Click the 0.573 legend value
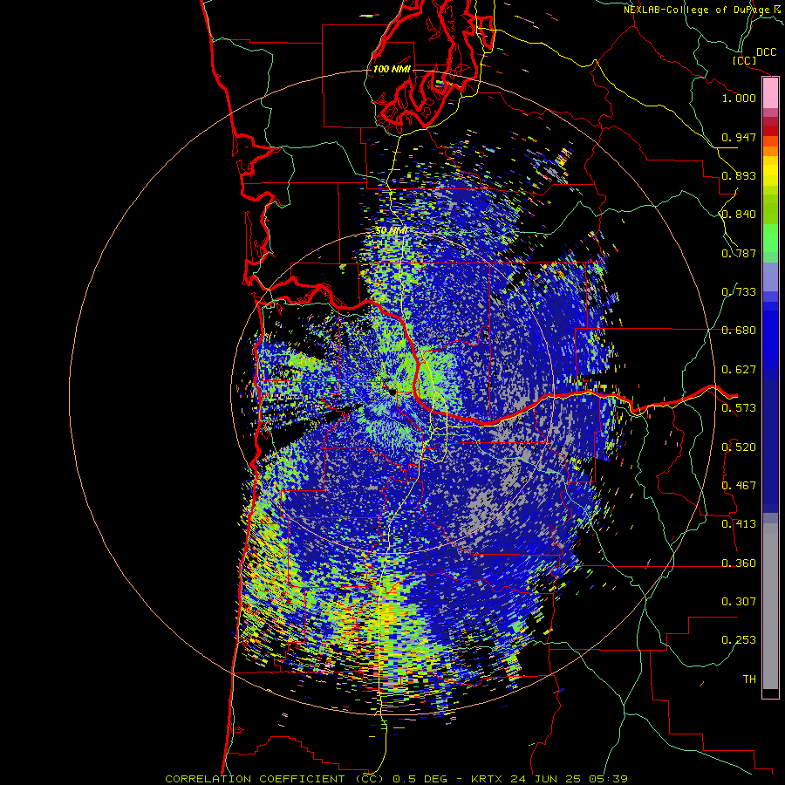The image size is (785, 785). click(739, 408)
